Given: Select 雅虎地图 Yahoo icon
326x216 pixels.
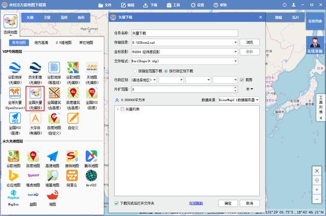Looking at the screenshot, I should pos(33,176).
